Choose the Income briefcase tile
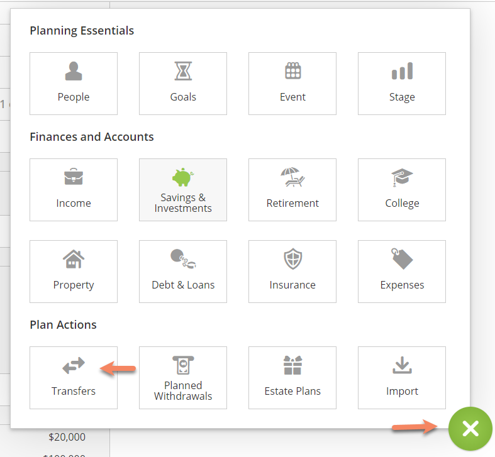The width and height of the screenshot is (495, 457). [x=74, y=190]
